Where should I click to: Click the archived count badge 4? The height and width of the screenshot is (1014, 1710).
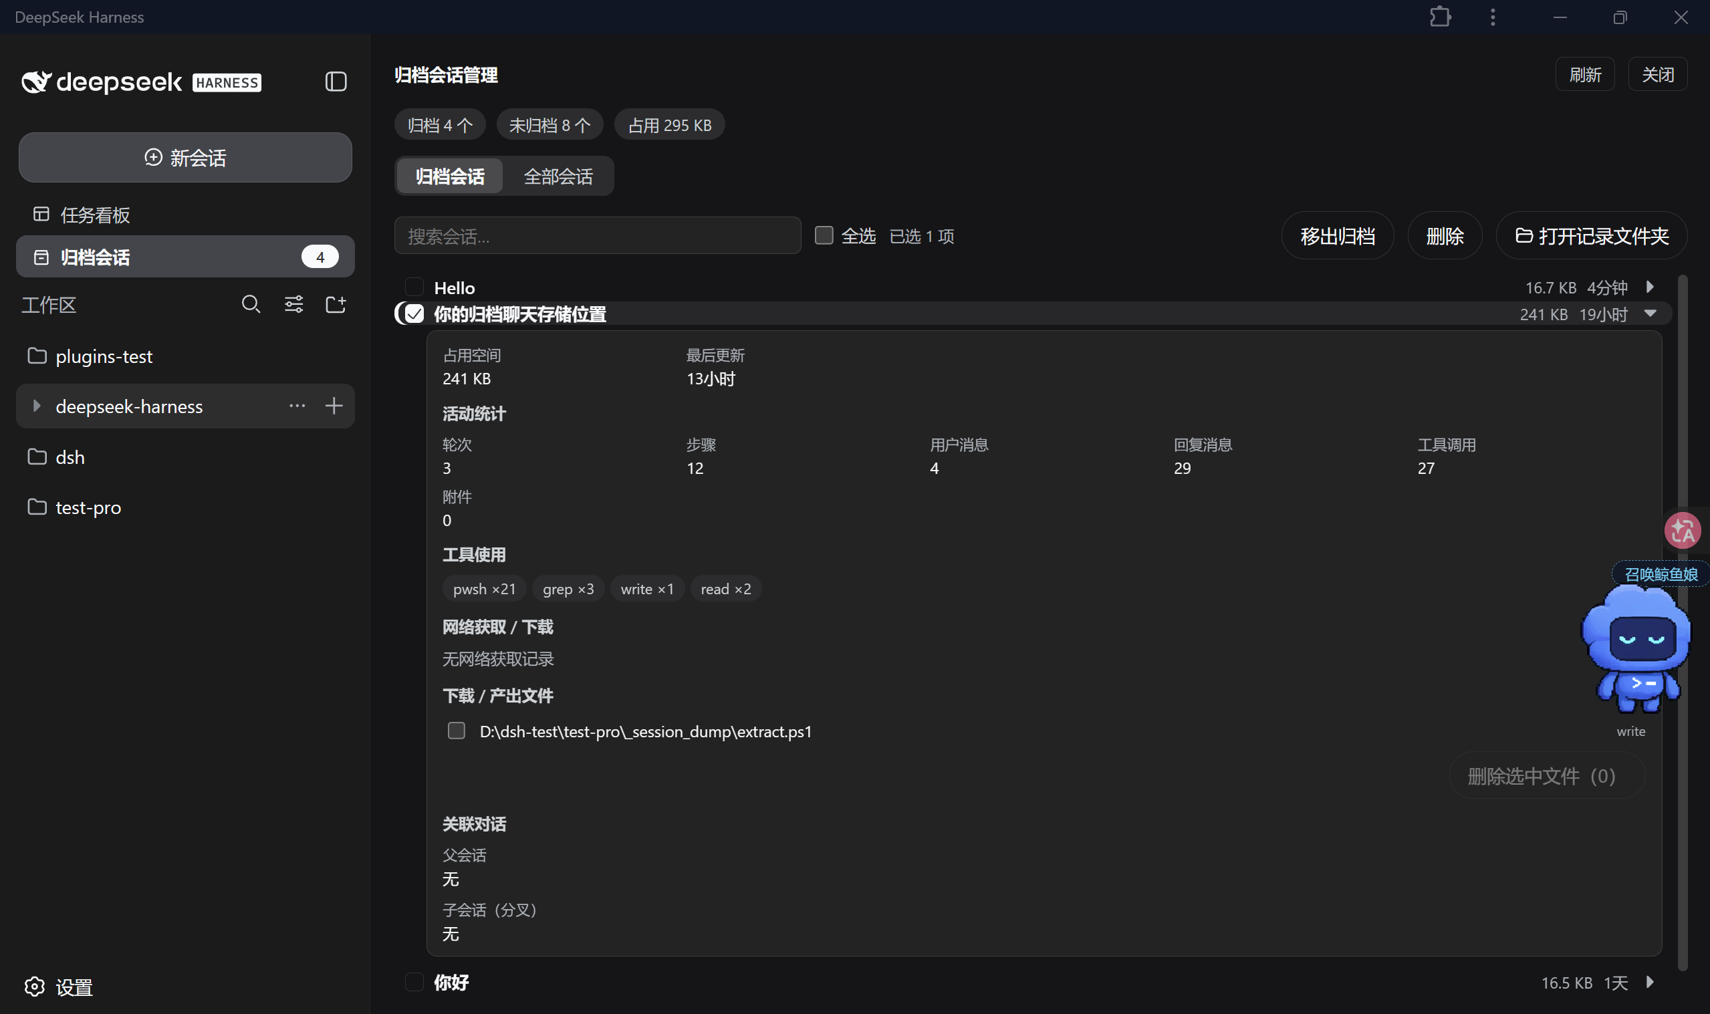tap(320, 257)
